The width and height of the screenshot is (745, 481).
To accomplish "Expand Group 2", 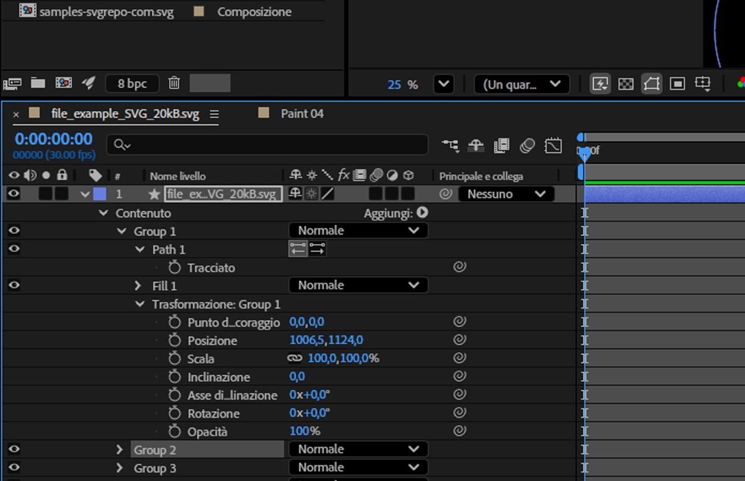I will (120, 450).
